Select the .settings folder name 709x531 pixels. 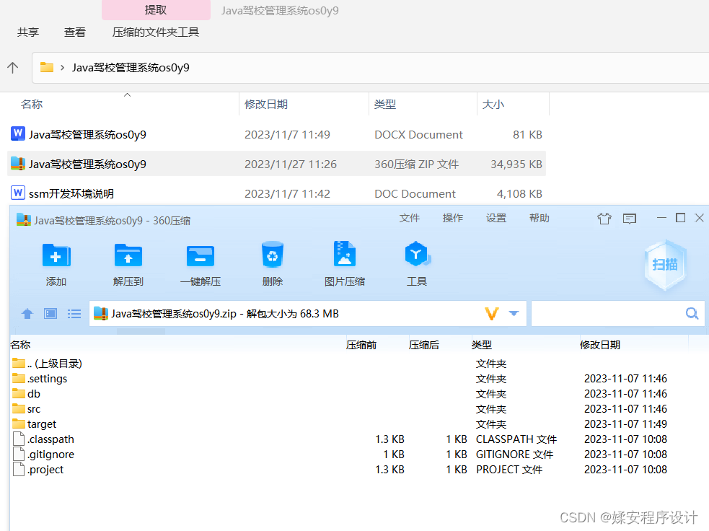(x=47, y=378)
